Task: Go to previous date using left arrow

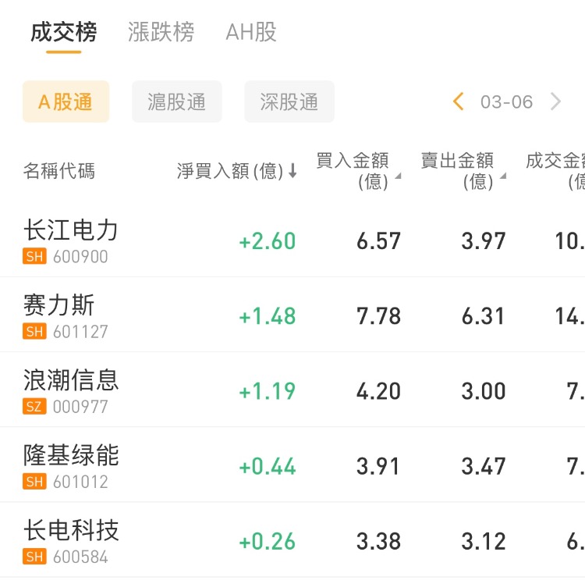Action: pos(459,101)
